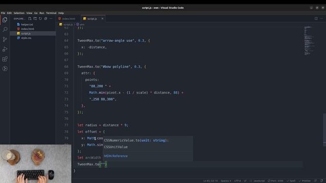326x183 pixels.
Task: Open the Search view in the activity bar
Action: [x=5, y=29]
